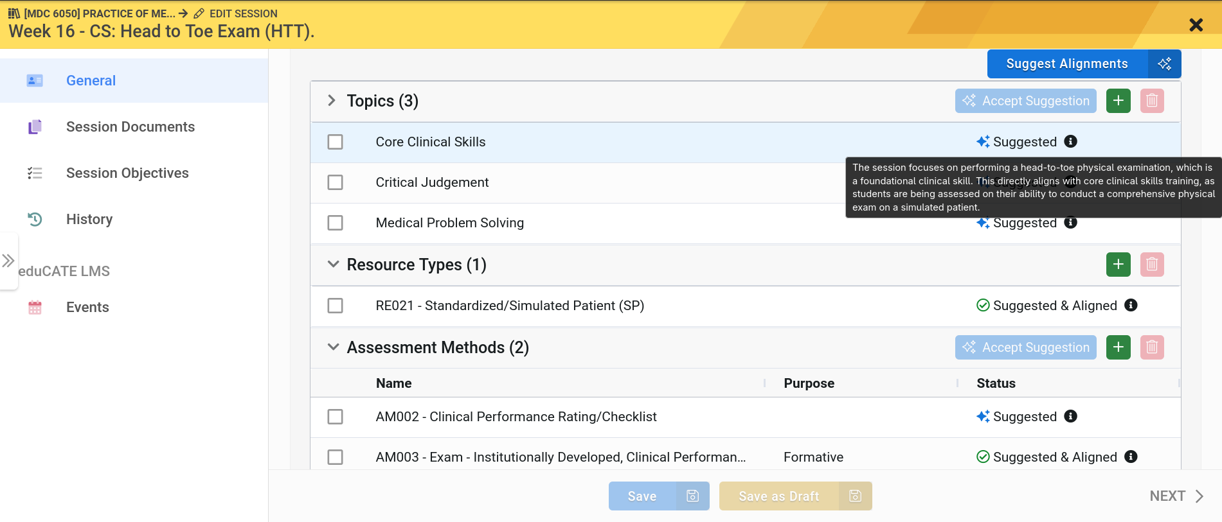
Task: Click the Formative purpose cell
Action: click(813, 457)
